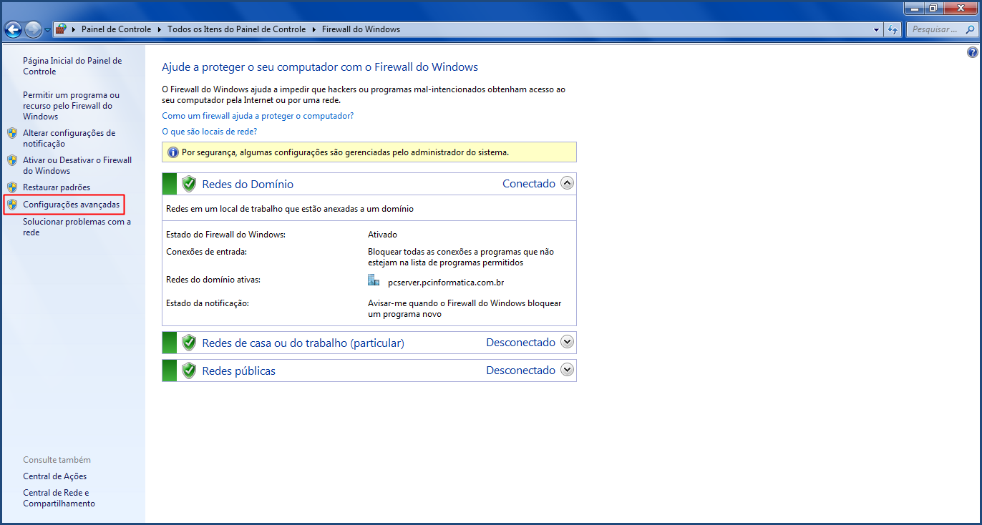
Task: Open Central de Rede e Compartilhamento
Action: point(59,498)
